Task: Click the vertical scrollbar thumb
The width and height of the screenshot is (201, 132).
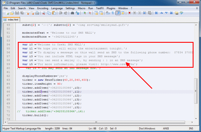Action: (196, 91)
